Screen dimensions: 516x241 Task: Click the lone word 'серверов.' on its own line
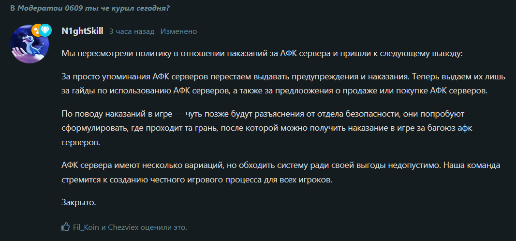click(80, 143)
